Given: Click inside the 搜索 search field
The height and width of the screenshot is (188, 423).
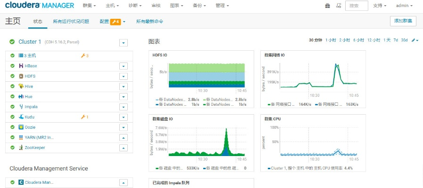Looking at the screenshot, I should [x=357, y=6].
